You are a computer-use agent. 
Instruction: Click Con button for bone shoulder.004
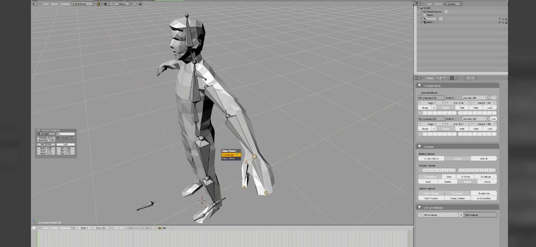pyautogui.click(x=493, y=119)
